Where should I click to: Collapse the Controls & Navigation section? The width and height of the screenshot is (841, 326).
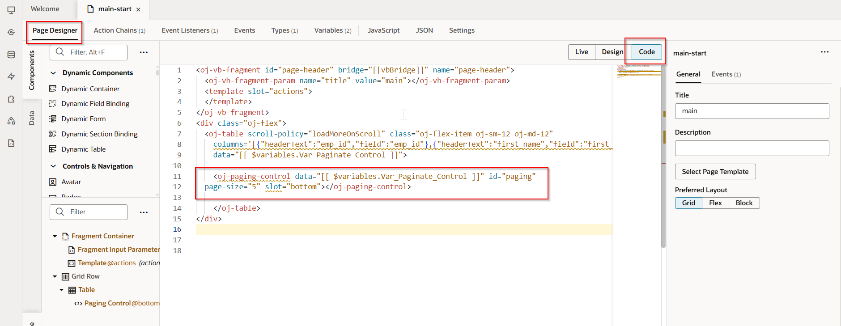click(x=53, y=166)
